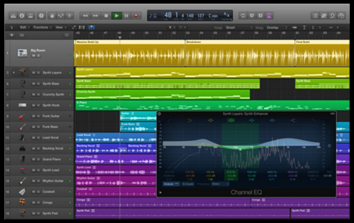Pause playback
Image resolution: width=354 pixels, height=223 pixels.
click(127, 16)
